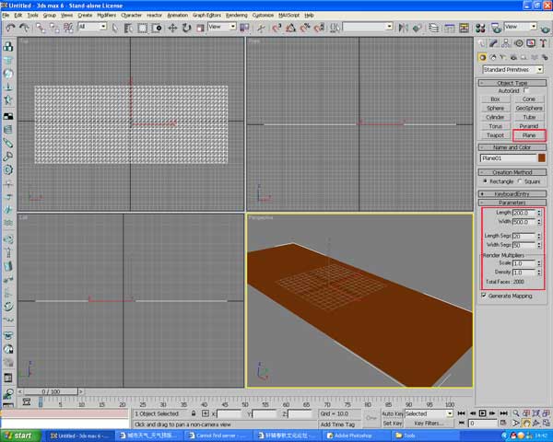Screen dimensions: 553x442
Task: Select the Move tool in main toolbar
Action: [172, 28]
